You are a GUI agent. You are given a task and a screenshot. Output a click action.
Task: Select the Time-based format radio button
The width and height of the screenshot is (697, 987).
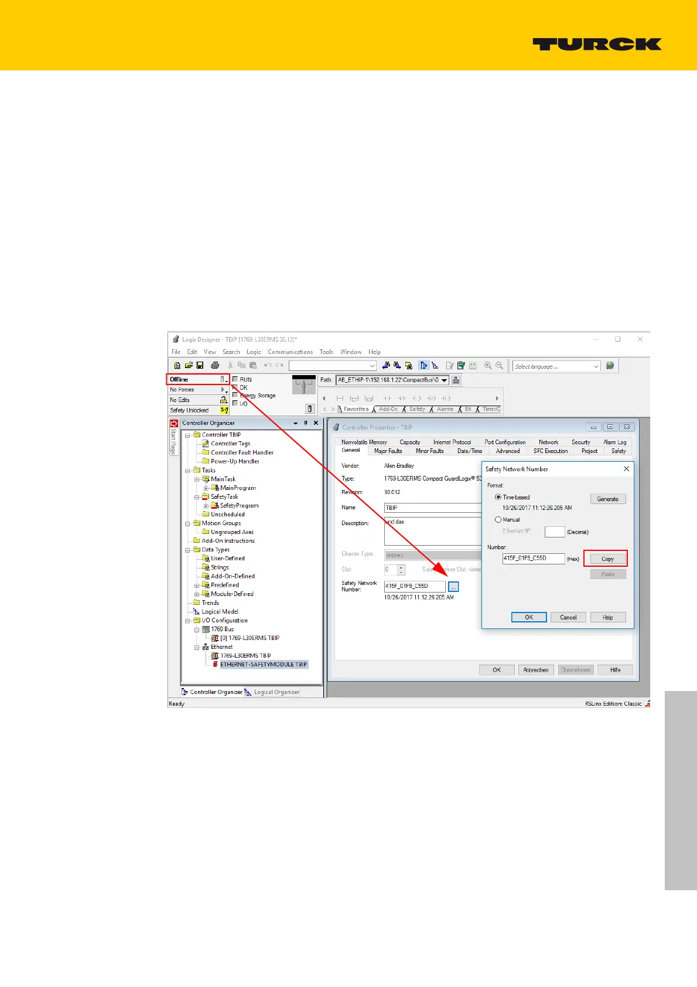point(498,497)
